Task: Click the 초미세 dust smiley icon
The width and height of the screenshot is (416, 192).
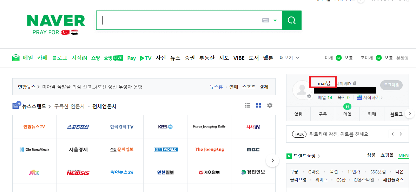Action: coord(378,58)
